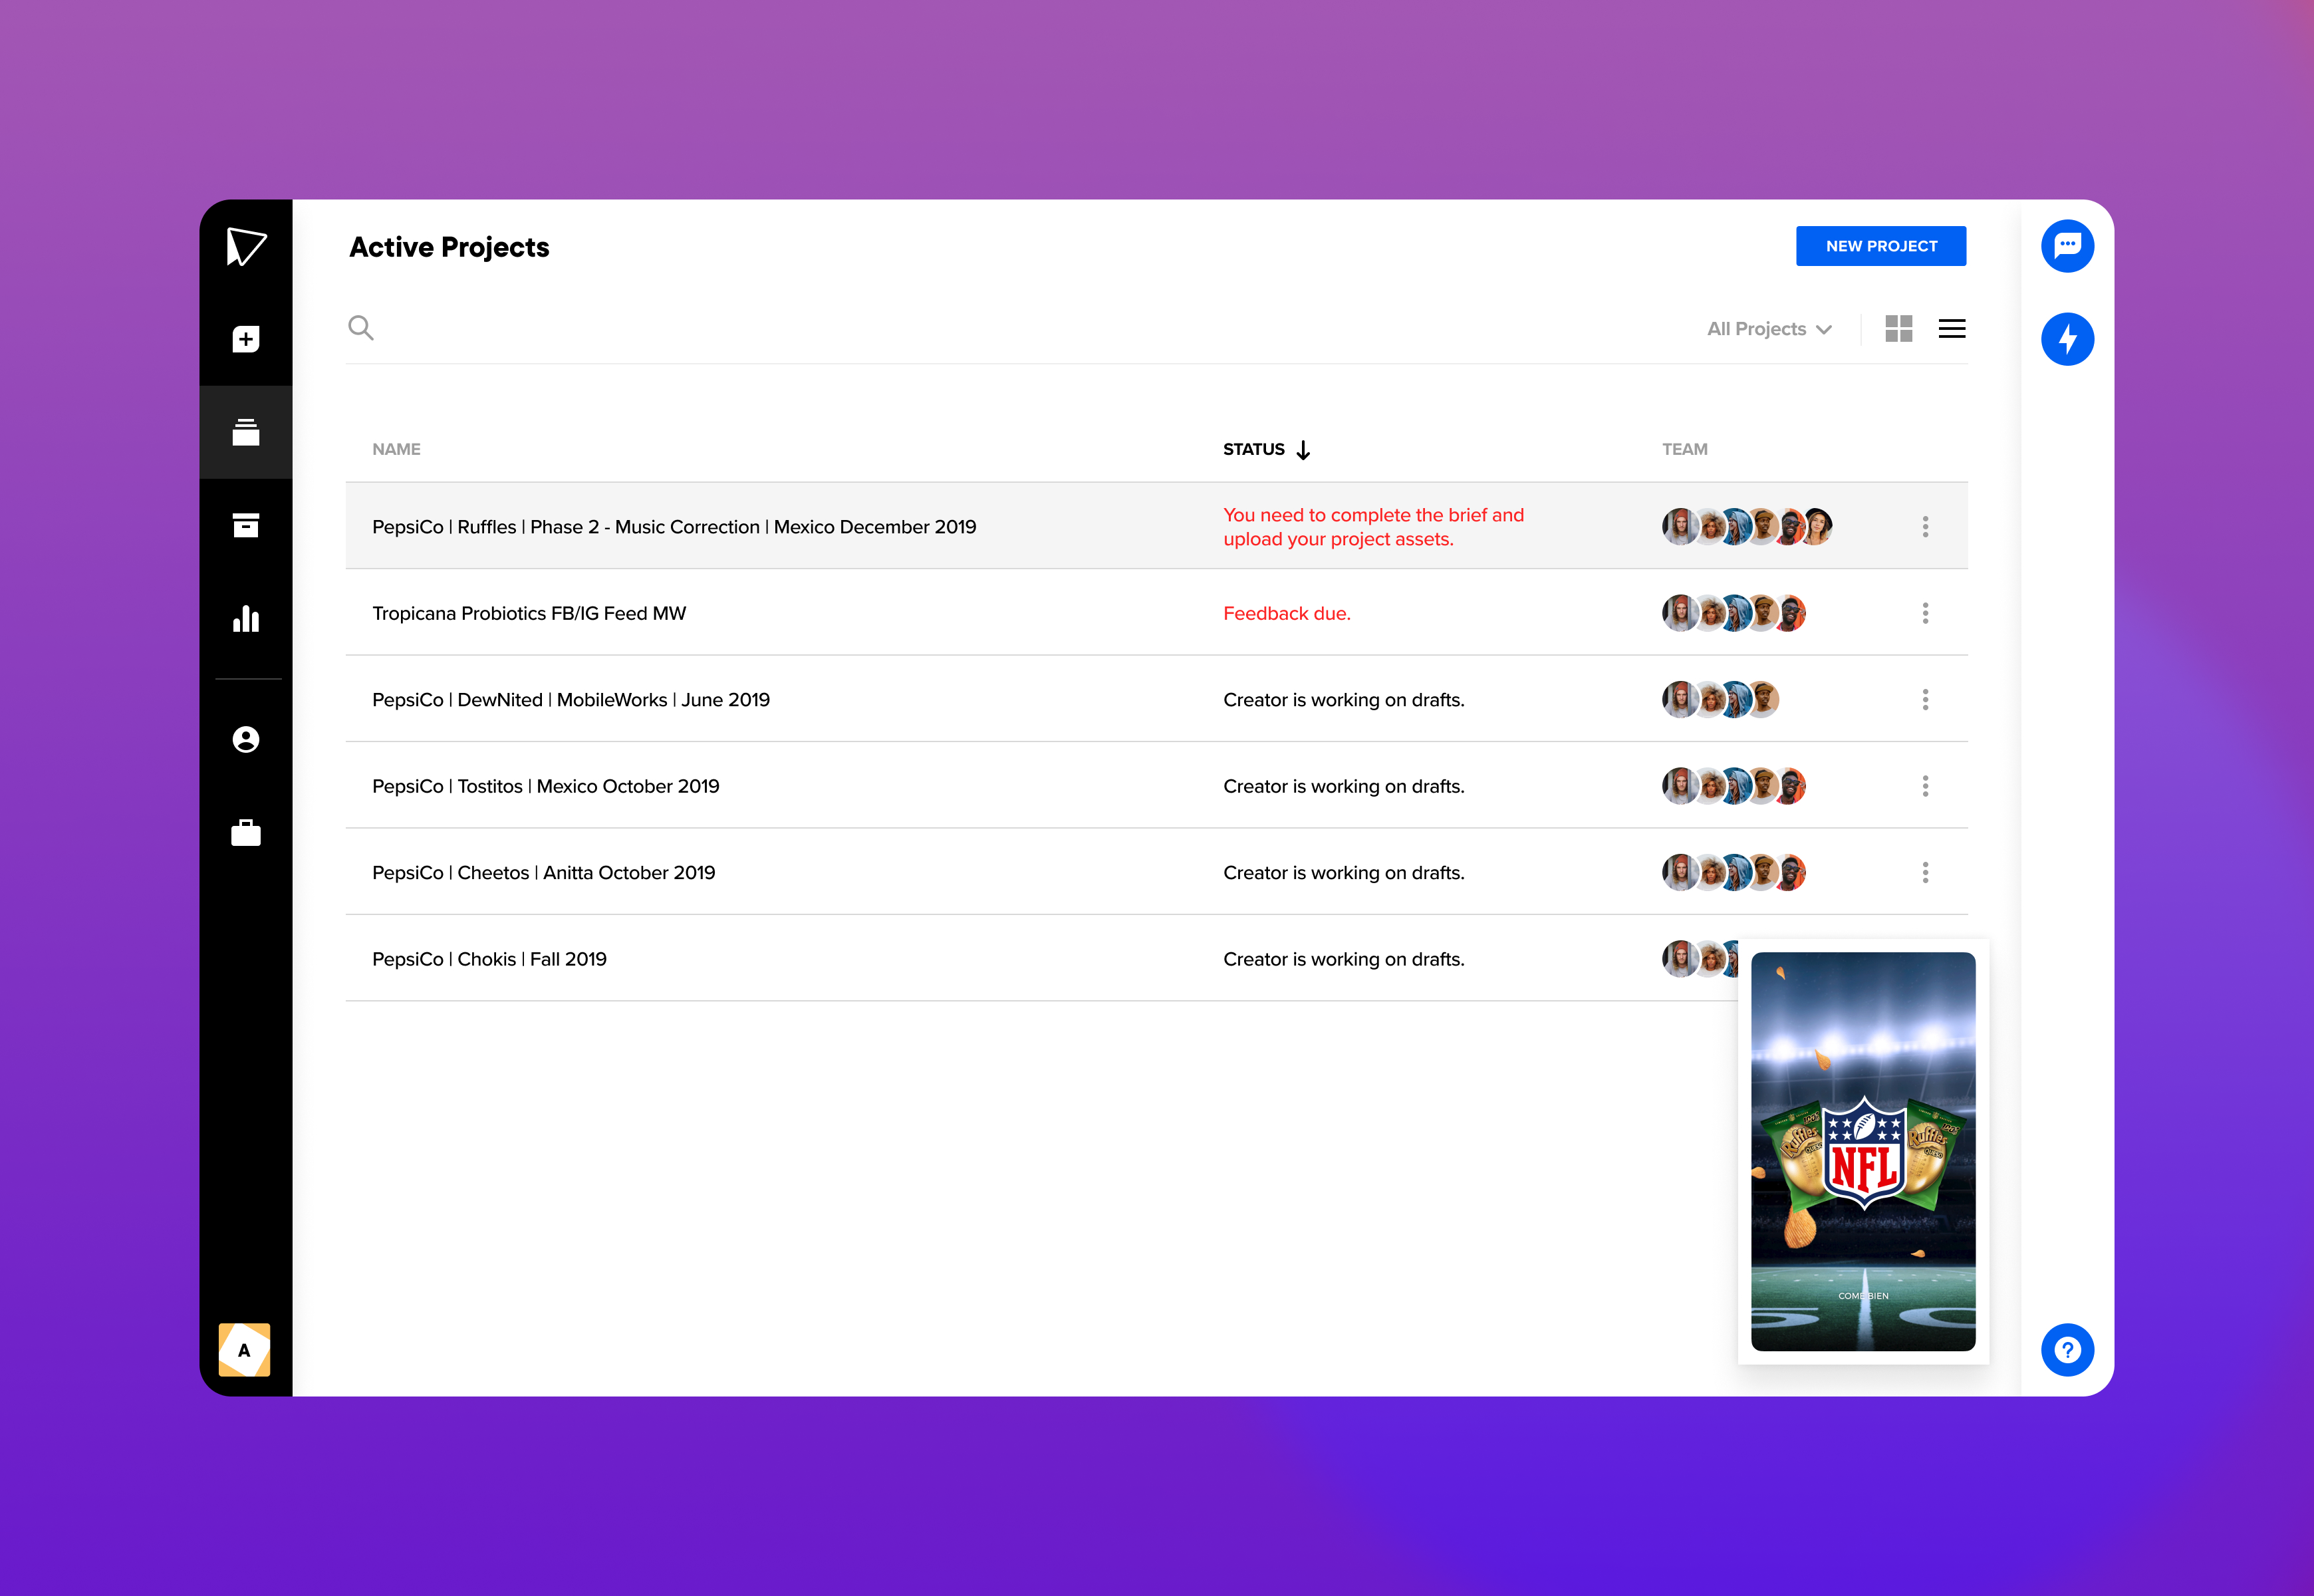Open the create-new plus icon in the sidebar

246,339
